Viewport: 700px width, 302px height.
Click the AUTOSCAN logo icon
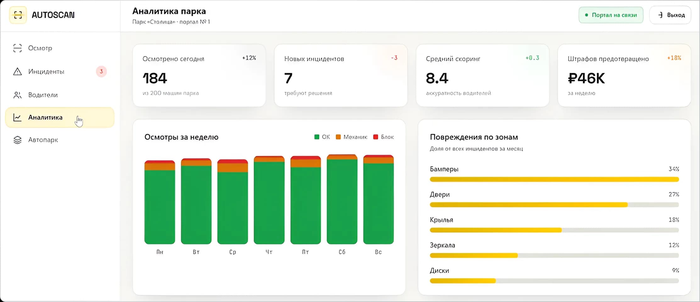[18, 15]
